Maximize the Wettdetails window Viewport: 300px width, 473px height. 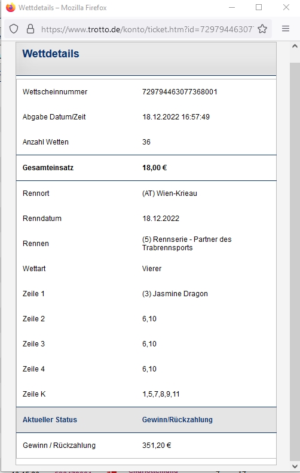pos(259,7)
